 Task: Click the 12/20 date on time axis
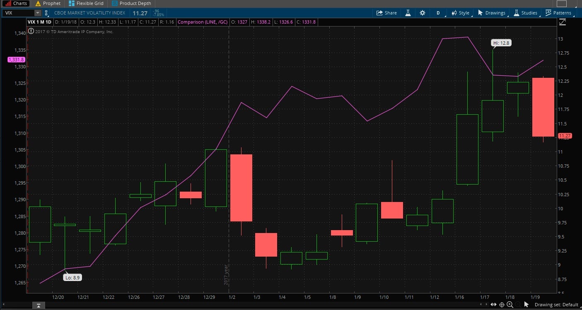point(58,297)
